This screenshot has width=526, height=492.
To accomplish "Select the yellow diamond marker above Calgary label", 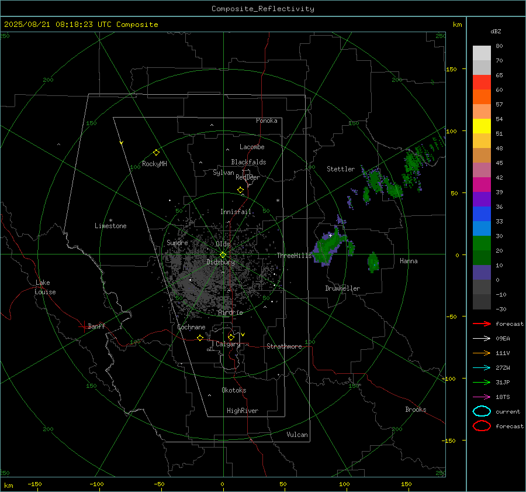I will pos(231,337).
